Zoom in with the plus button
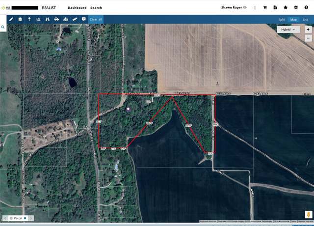 click(308, 29)
